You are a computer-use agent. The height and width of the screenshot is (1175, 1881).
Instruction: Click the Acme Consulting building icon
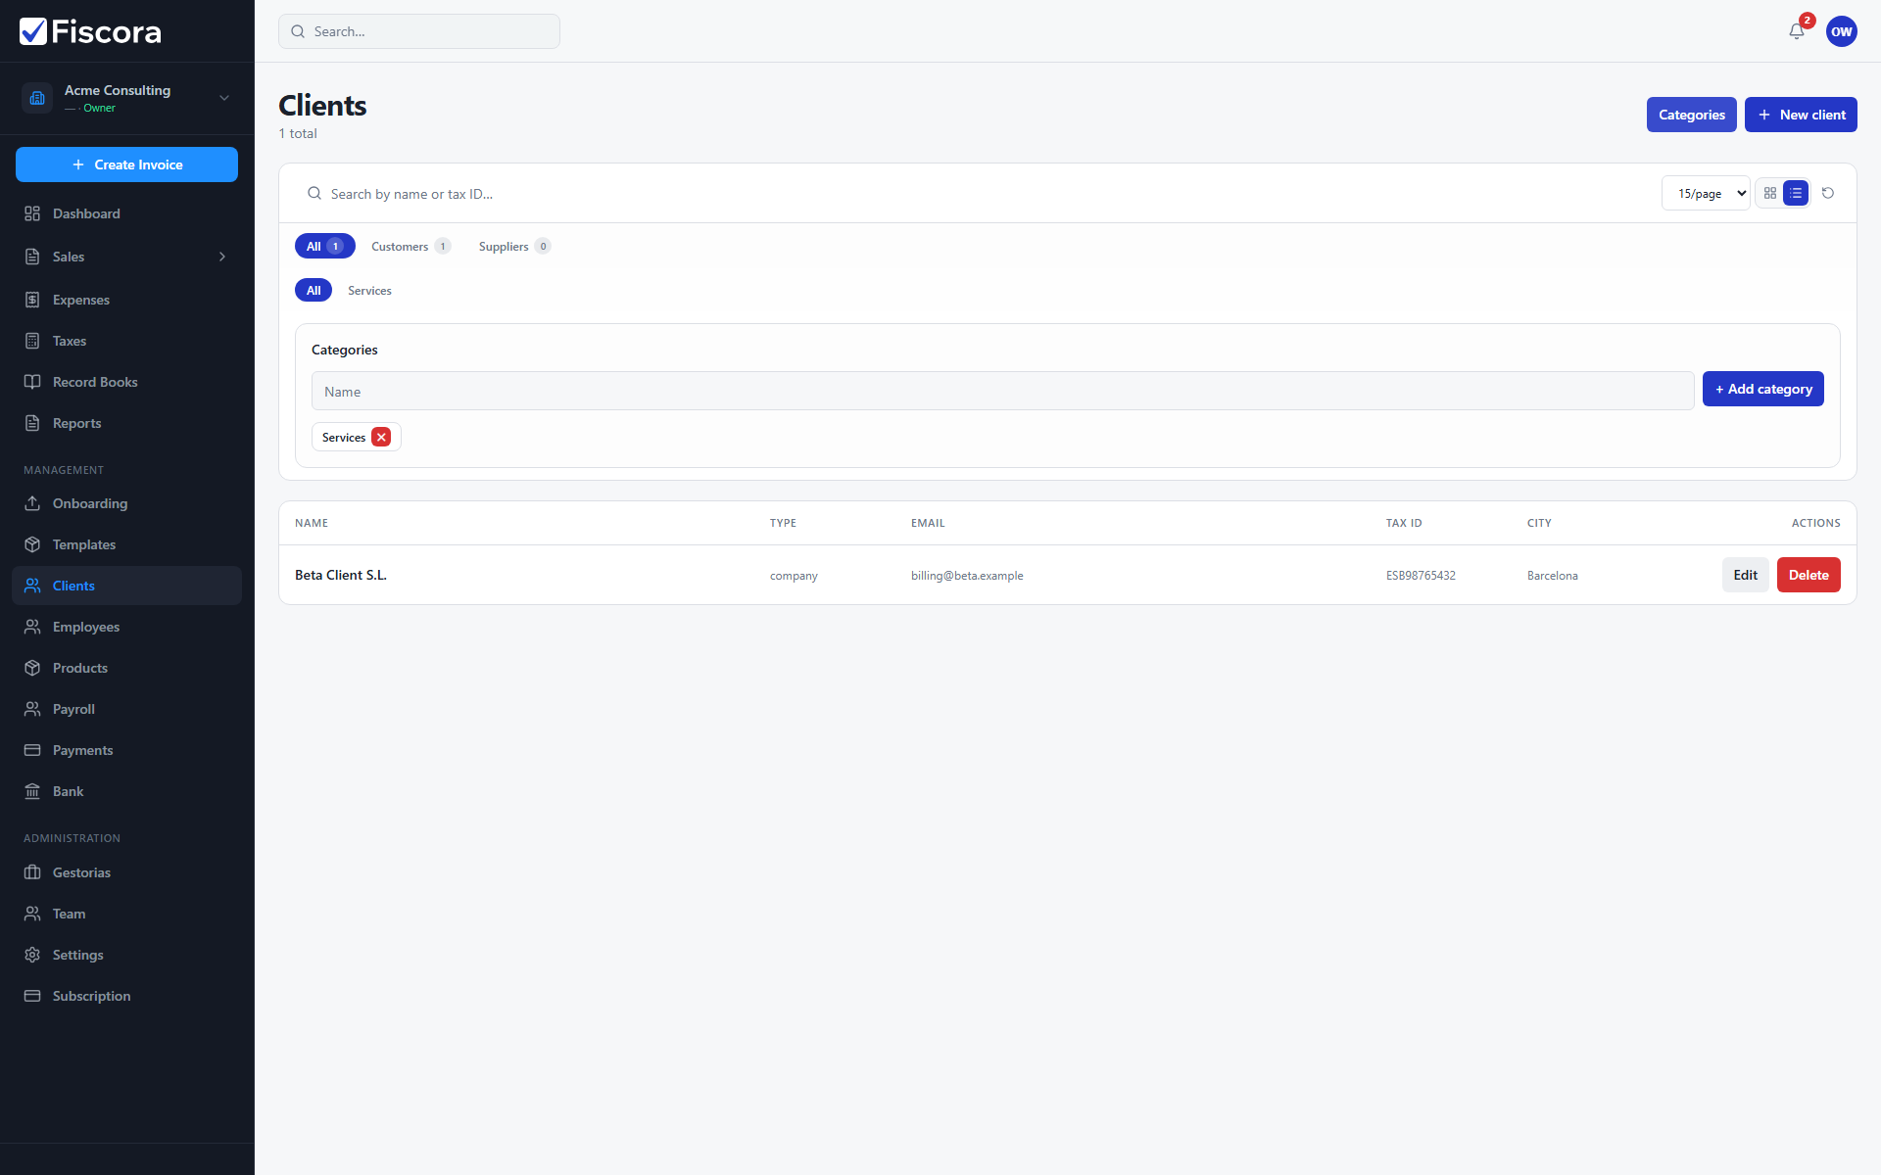pos(37,98)
